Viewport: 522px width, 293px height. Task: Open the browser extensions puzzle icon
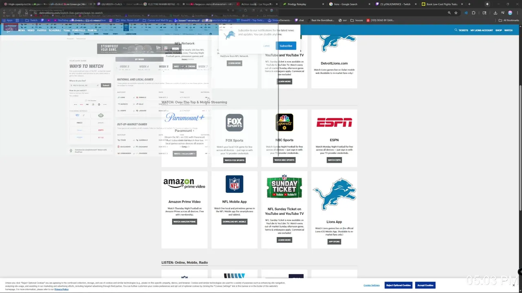click(x=473, y=13)
